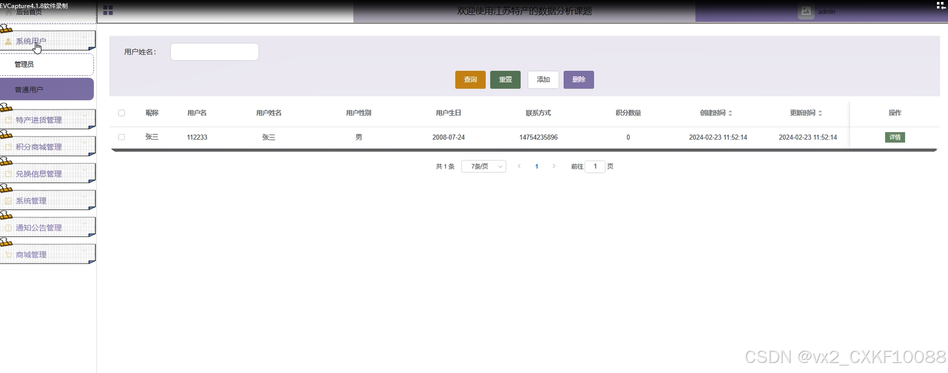
Task: Click the horizontal scrollbar under the table
Action: point(524,150)
